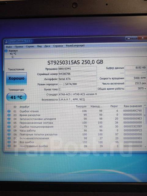
Task: Click the Стандарт field ATA8-ACS
Action: 103,94
